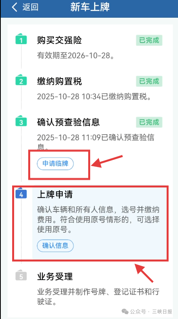Open the 缴纳购置税 step title
Image resolution: width=178 pixels, height=319 pixels.
tap(60, 82)
